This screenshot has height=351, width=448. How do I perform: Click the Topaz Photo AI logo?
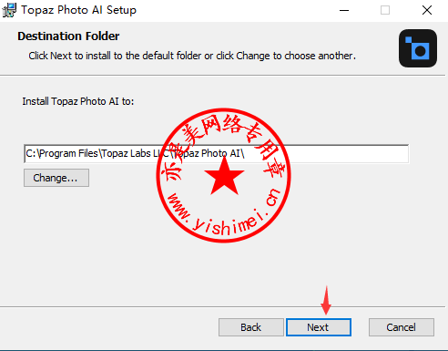tap(418, 48)
